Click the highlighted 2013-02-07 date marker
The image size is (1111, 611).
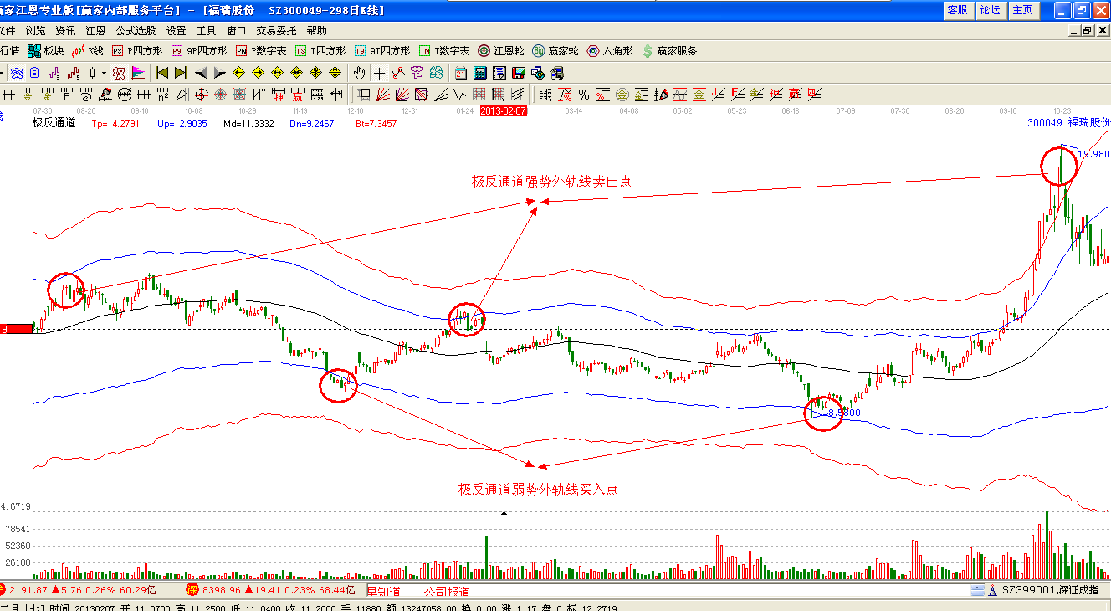[x=504, y=110]
